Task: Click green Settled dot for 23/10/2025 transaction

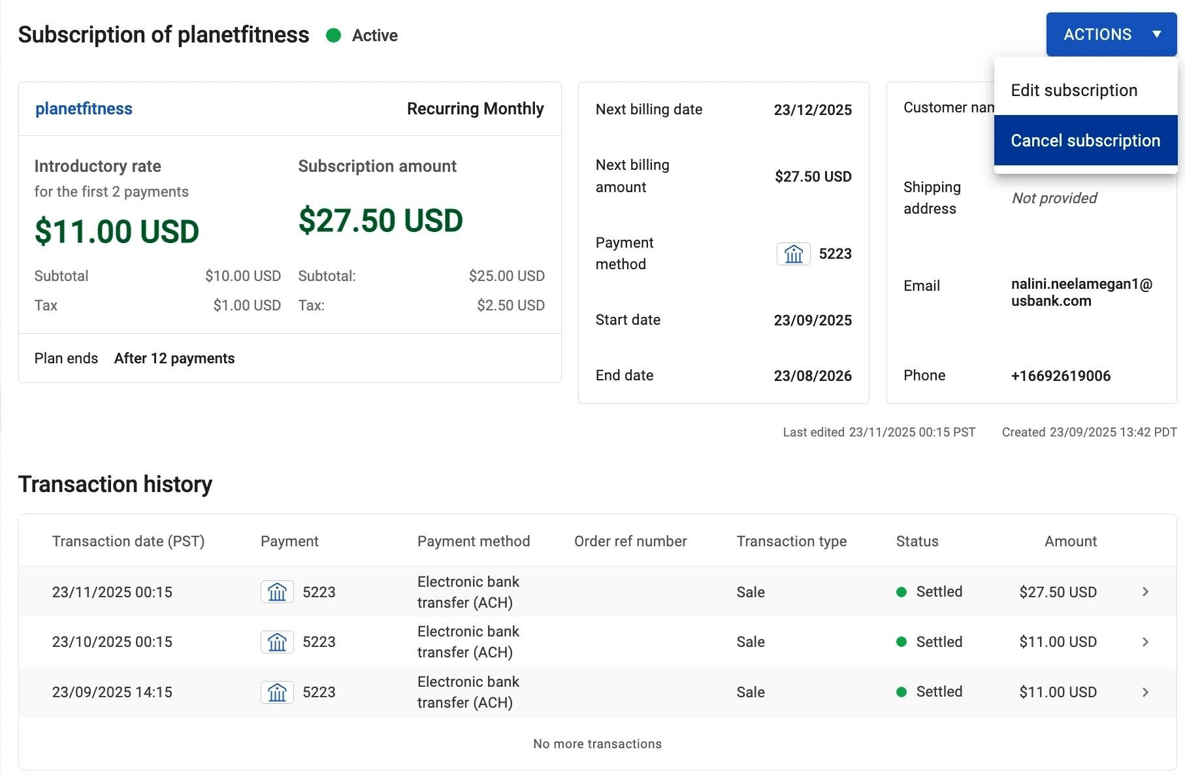Action: [x=901, y=642]
